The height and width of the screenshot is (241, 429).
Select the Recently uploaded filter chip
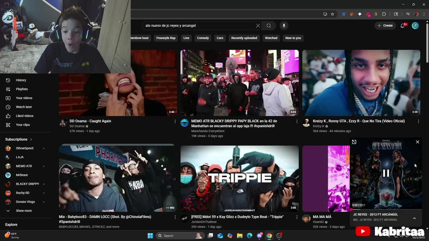click(244, 38)
